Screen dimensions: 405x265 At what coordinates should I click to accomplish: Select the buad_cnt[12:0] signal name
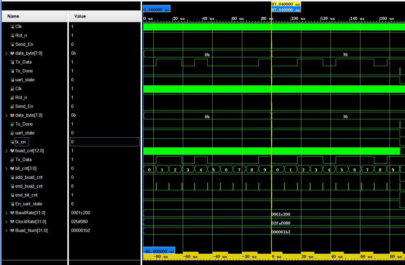(x=30, y=151)
